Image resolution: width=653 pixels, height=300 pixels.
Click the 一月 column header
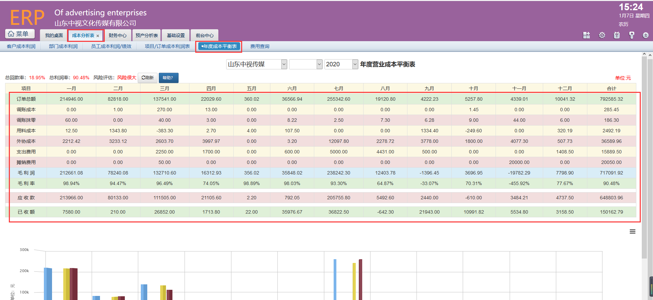click(x=71, y=88)
